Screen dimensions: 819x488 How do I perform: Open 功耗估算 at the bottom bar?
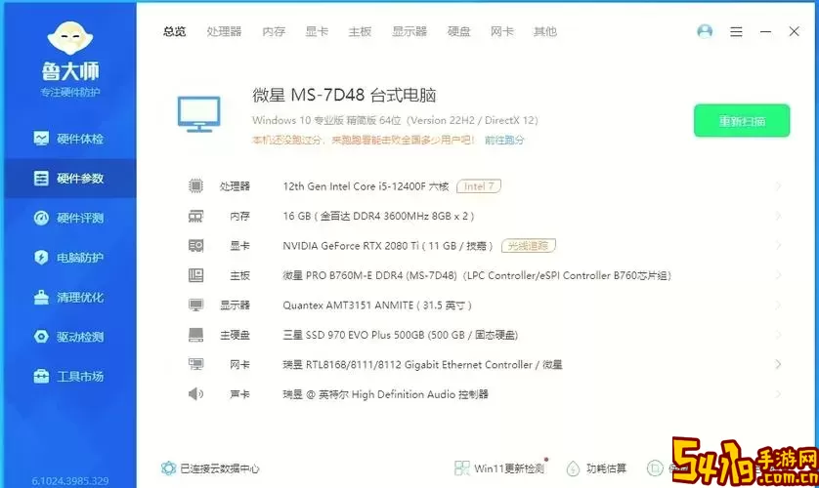[596, 468]
